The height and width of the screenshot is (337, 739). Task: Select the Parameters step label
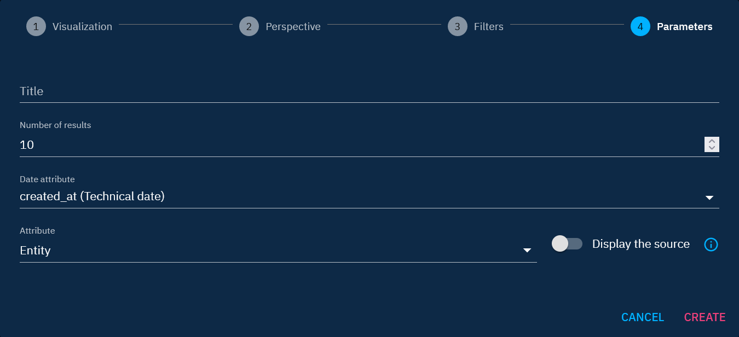pos(684,26)
